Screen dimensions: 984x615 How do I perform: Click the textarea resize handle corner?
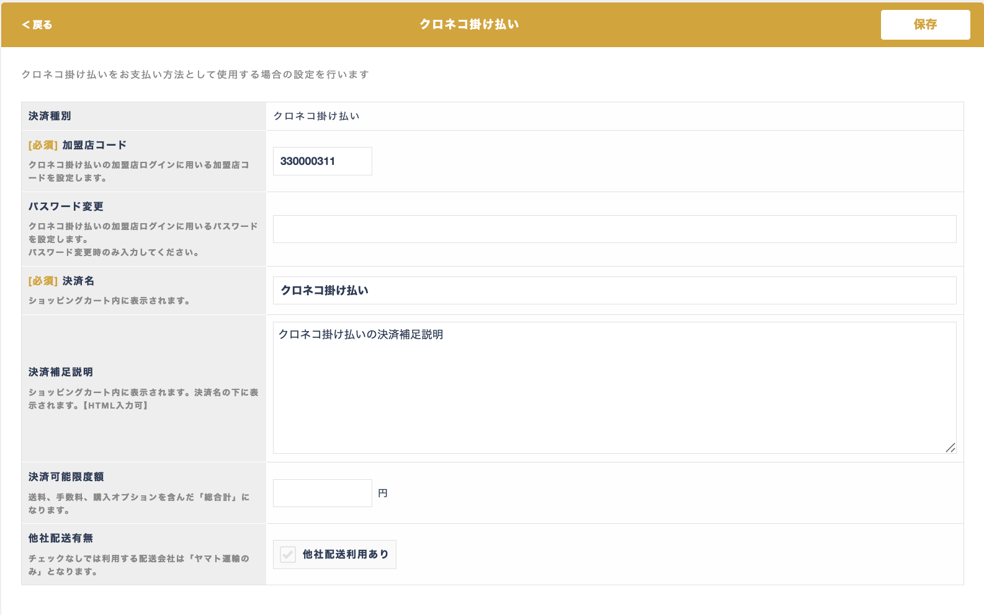click(x=950, y=448)
